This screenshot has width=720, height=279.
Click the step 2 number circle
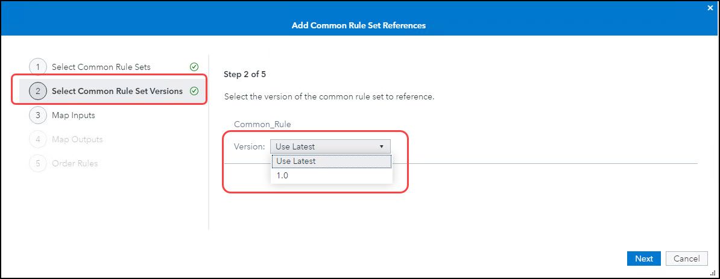pyautogui.click(x=37, y=91)
